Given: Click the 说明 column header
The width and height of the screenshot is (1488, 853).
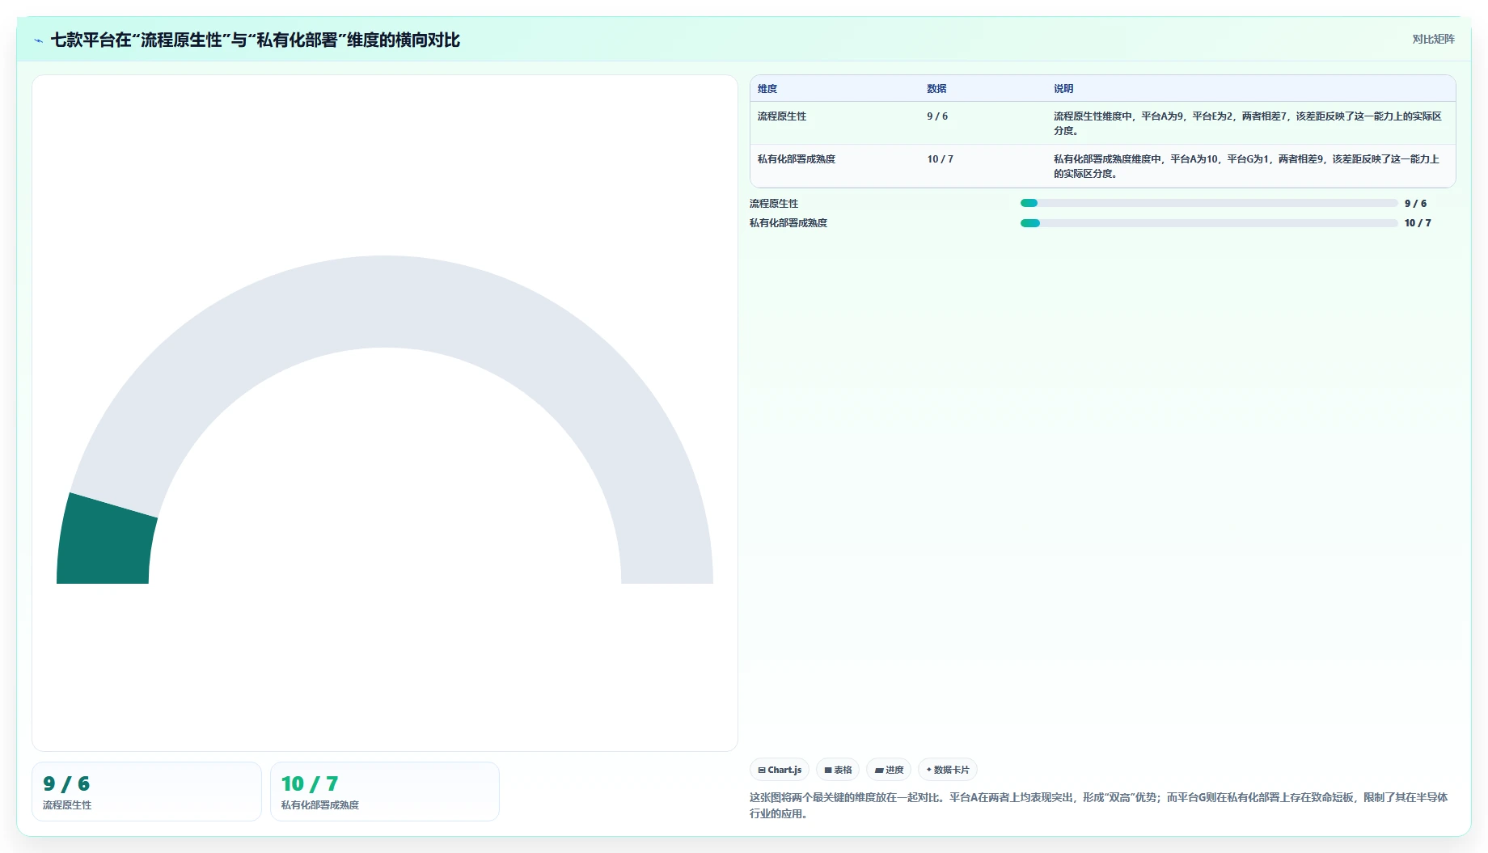Looking at the screenshot, I should click(1063, 89).
